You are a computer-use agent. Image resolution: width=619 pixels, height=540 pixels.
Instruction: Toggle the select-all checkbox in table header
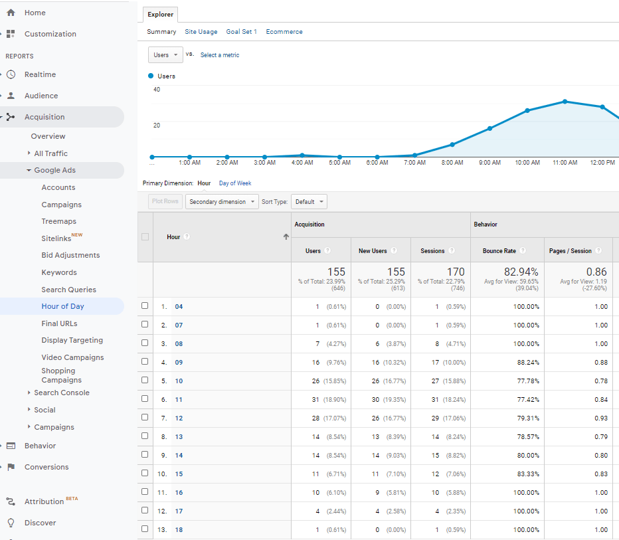point(145,237)
